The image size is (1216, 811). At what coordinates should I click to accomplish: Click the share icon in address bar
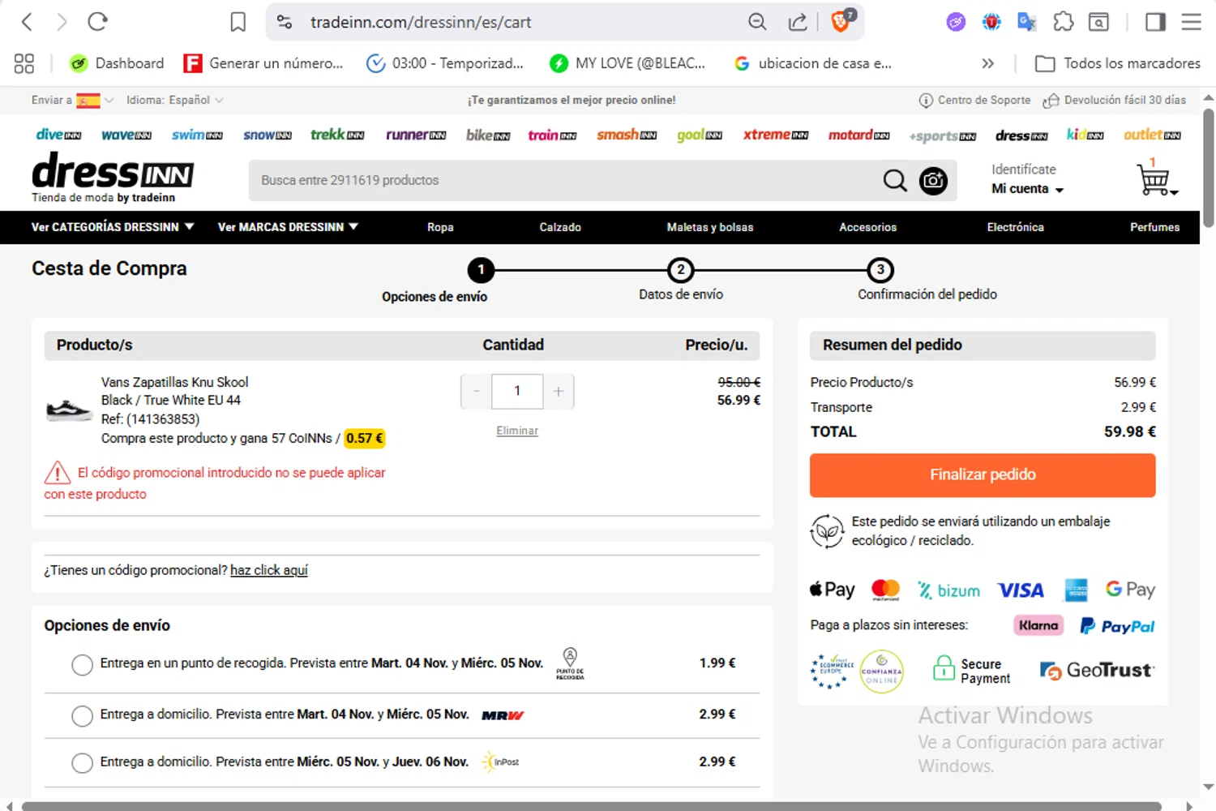click(798, 22)
